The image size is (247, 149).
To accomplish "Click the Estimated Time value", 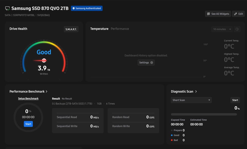I will (x=196, y=124).
